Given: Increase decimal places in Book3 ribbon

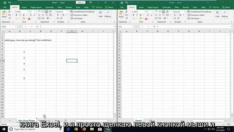Looking at the screenshot, I should click(175, 18).
